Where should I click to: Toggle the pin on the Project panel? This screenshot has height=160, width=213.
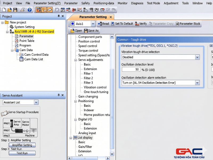point(59,16)
